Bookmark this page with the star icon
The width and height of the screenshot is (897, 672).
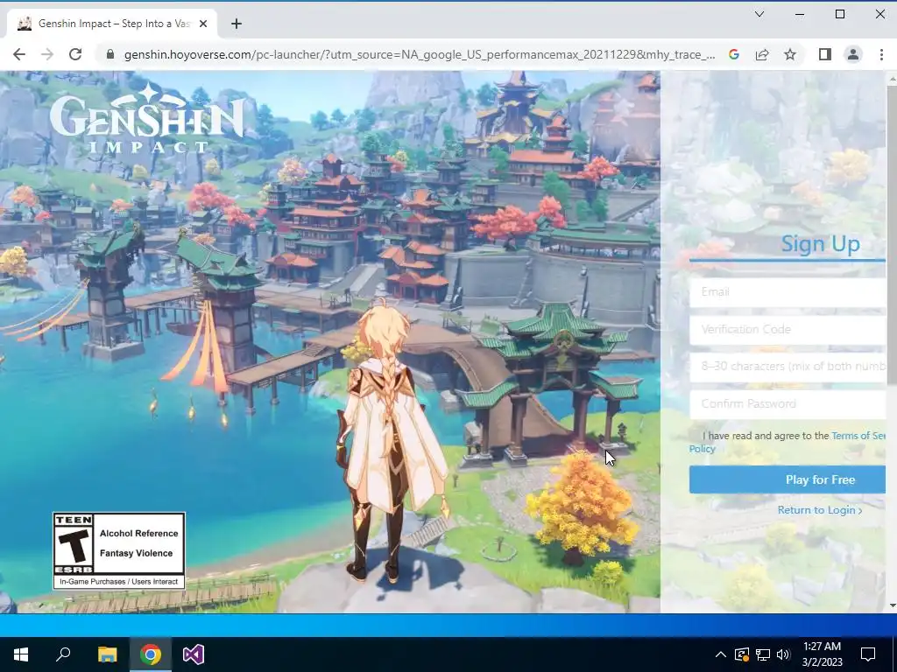[790, 54]
